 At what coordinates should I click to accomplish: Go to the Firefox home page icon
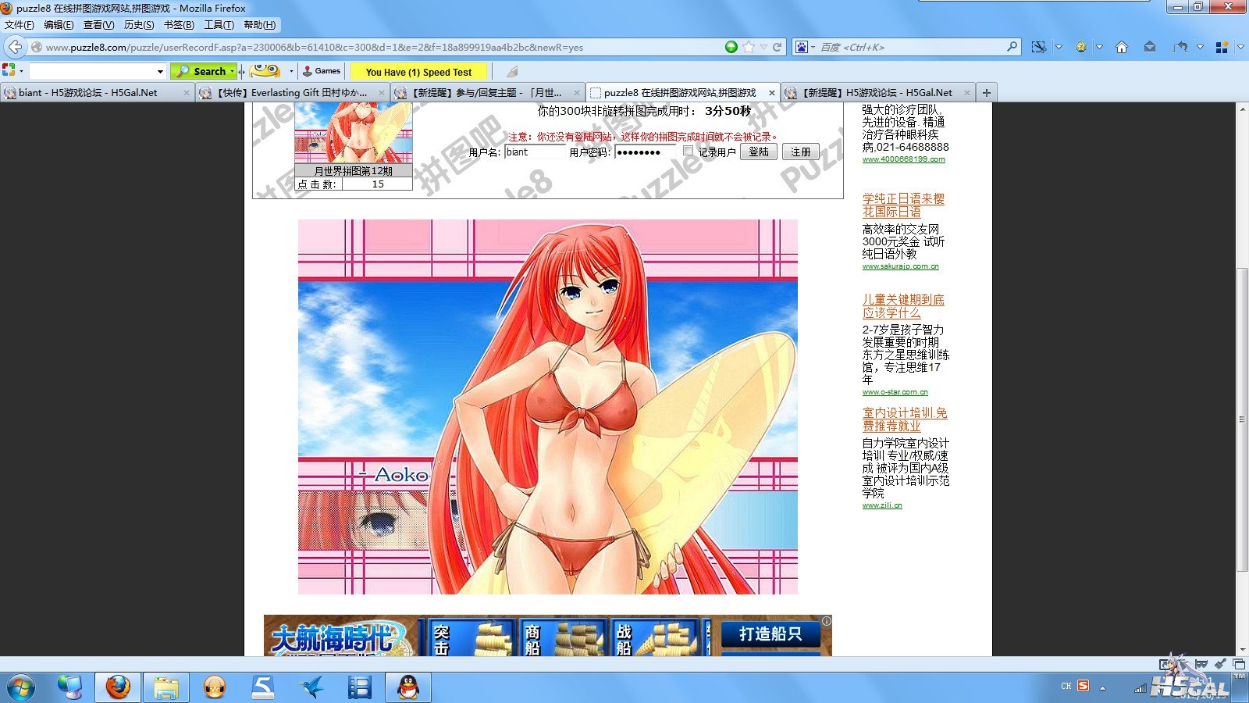[1122, 47]
